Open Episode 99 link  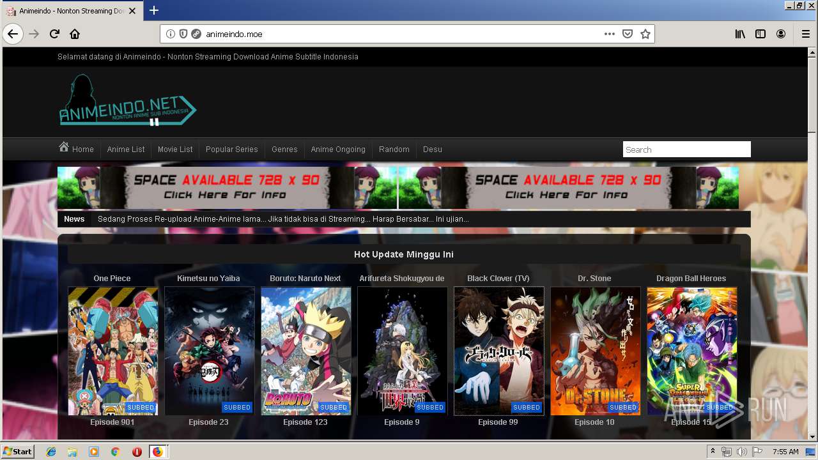tap(498, 422)
